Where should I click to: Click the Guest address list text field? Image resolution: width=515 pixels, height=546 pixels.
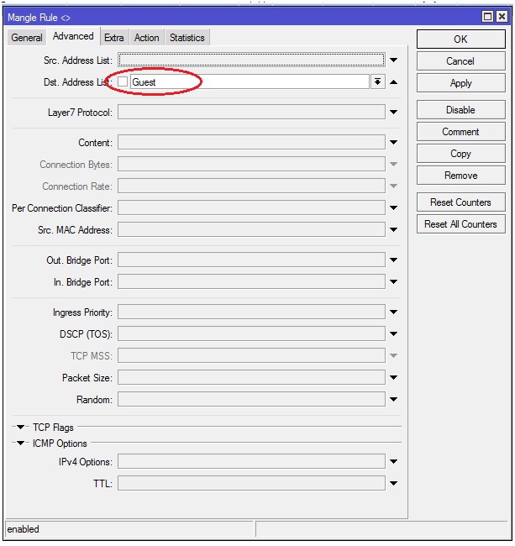249,82
